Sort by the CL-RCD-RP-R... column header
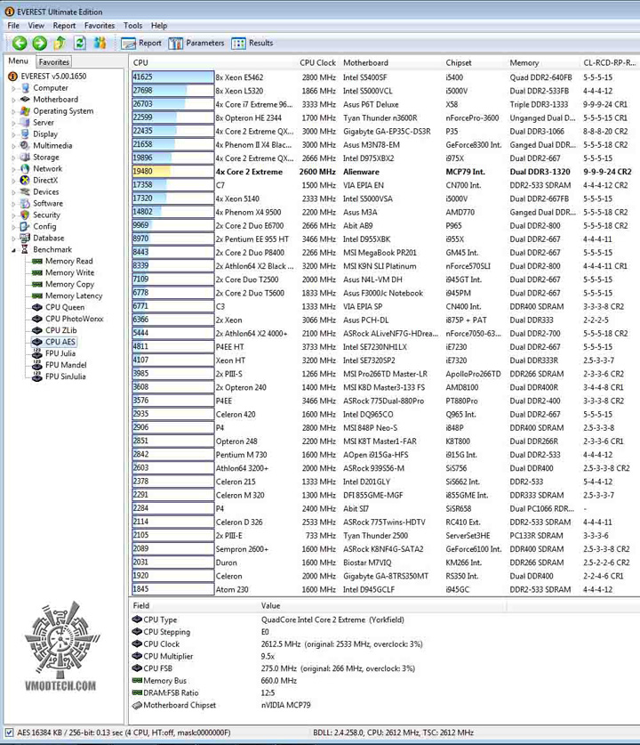 pos(610,62)
